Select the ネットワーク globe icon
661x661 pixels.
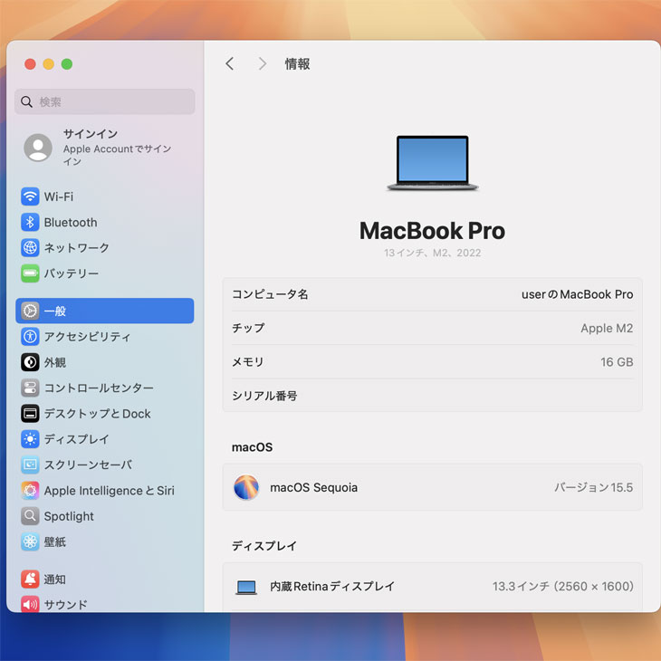coord(30,247)
